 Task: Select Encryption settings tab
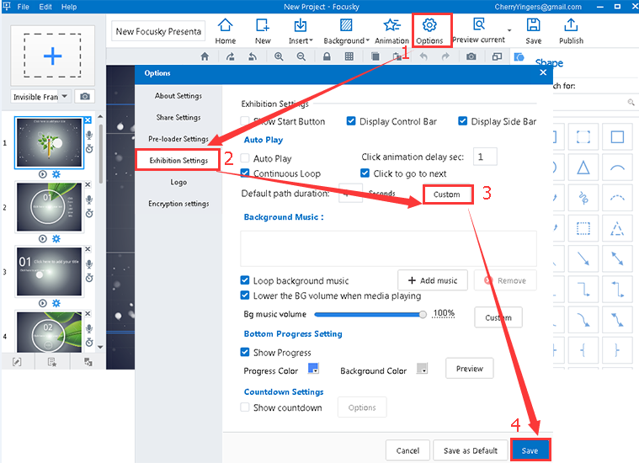tap(178, 204)
